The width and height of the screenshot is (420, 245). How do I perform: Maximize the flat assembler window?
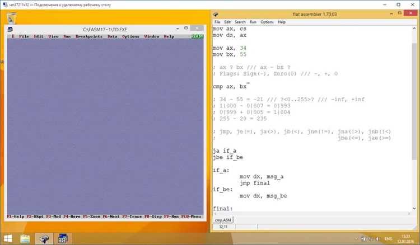tap(400, 13)
